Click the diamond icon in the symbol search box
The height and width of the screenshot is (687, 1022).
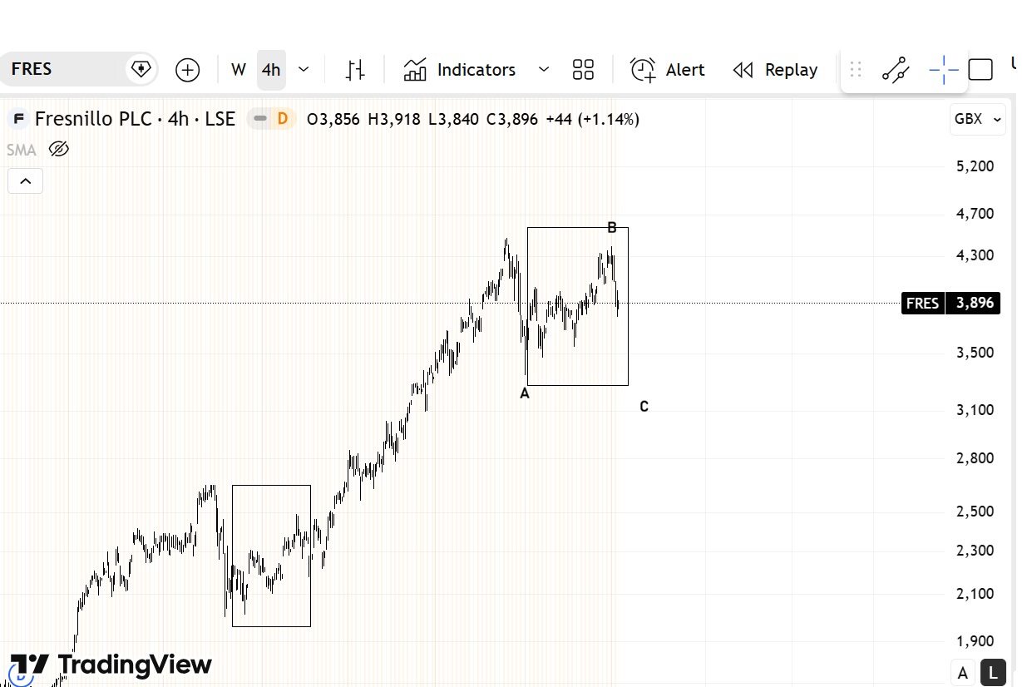coord(141,68)
